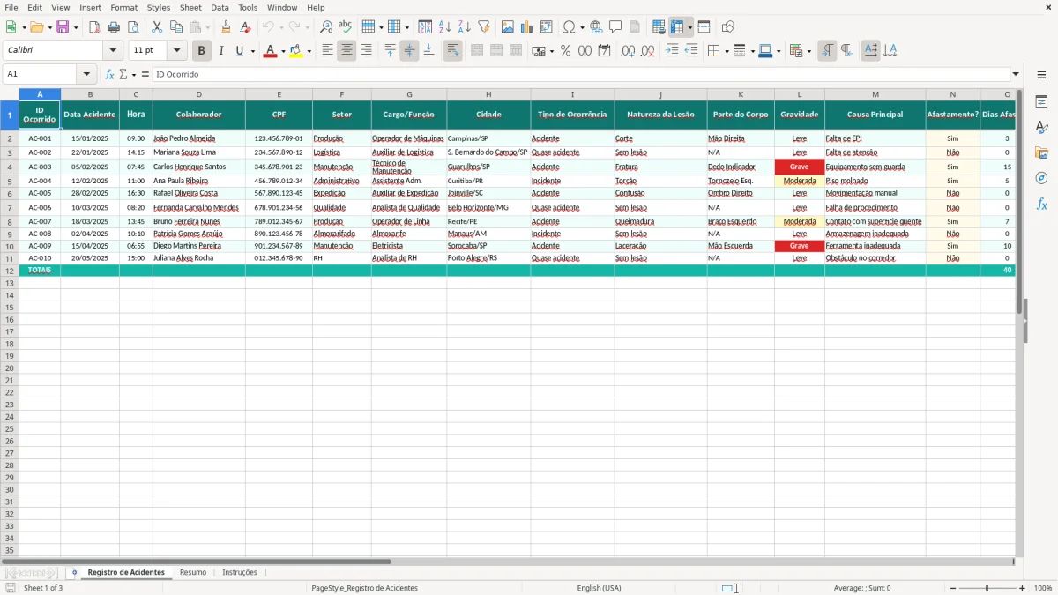Toggle Align Left
Viewport: 1058px width, 595px height.
[x=327, y=51]
